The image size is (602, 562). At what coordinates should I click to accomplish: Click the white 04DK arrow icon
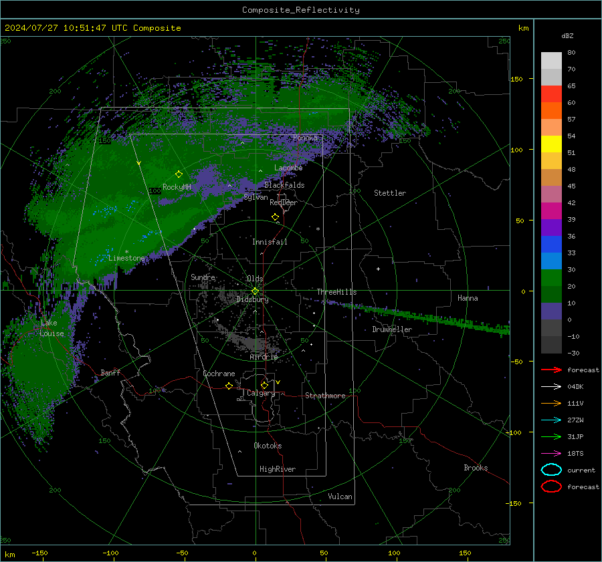click(551, 387)
